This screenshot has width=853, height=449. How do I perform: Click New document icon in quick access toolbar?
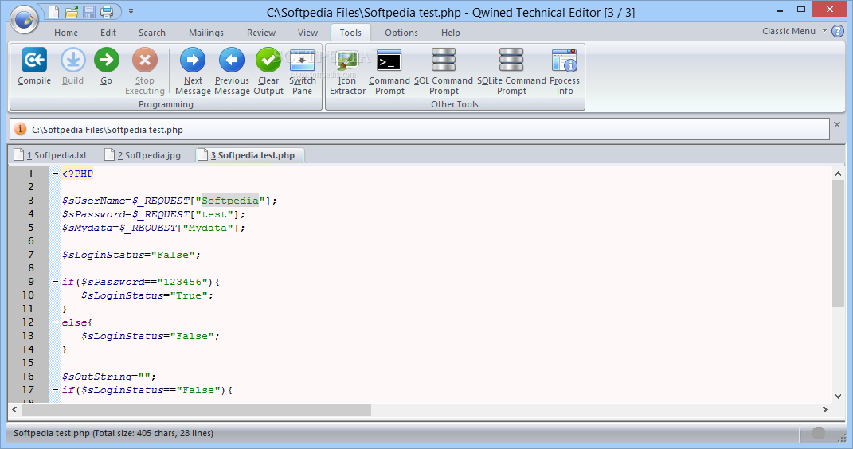click(x=54, y=11)
